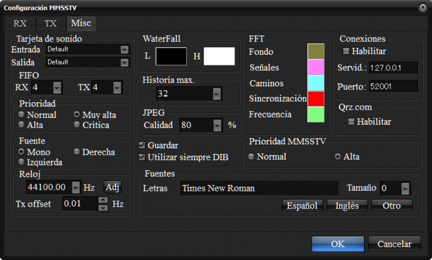Choose Izquierda as source channel
Viewport: 432px width, 260px height.
[21, 162]
